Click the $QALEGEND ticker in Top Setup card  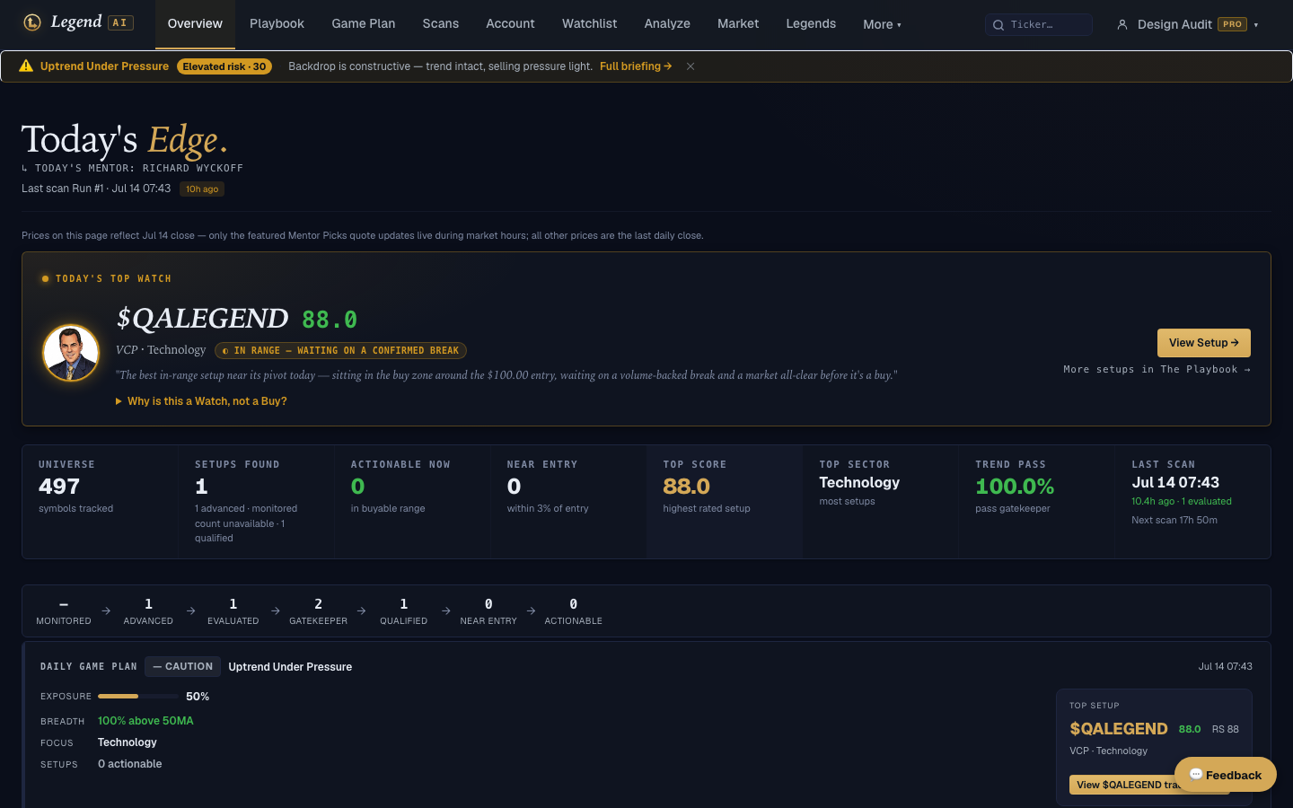tap(1119, 729)
